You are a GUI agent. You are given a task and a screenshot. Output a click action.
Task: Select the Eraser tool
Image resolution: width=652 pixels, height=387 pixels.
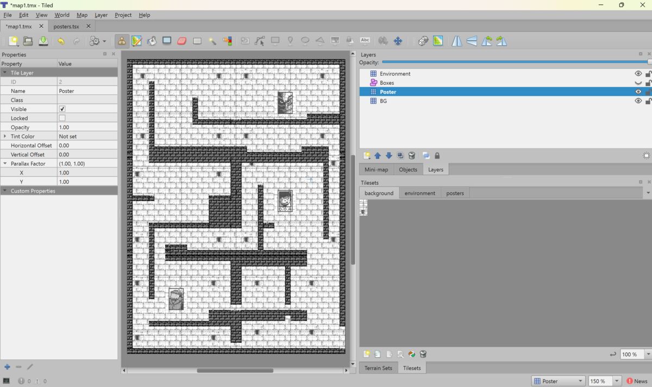181,40
